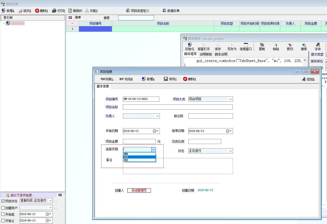This screenshot has width=327, height=224.
Task: Select 综合项目 in the index tree
Action: (18, 23)
